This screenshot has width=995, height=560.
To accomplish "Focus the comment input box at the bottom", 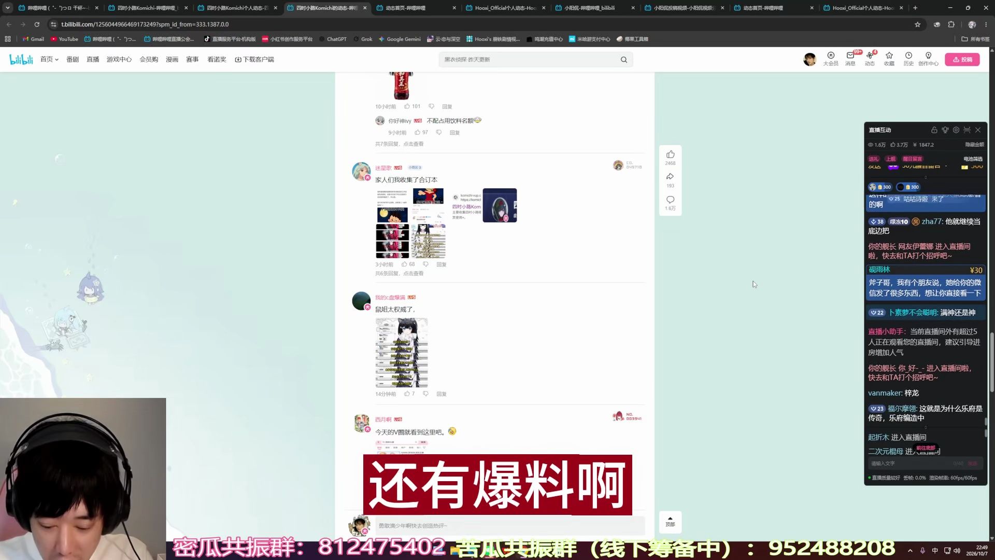I will click(x=510, y=526).
